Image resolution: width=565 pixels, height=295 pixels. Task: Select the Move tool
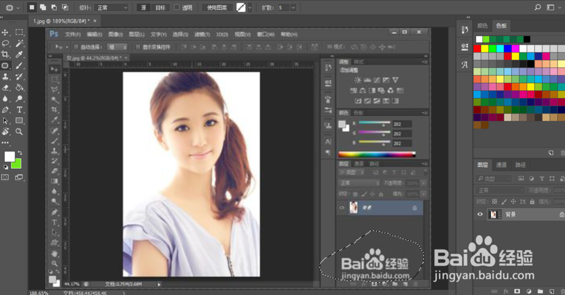click(5, 32)
